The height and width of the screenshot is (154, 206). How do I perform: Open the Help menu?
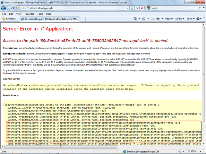[49, 14]
